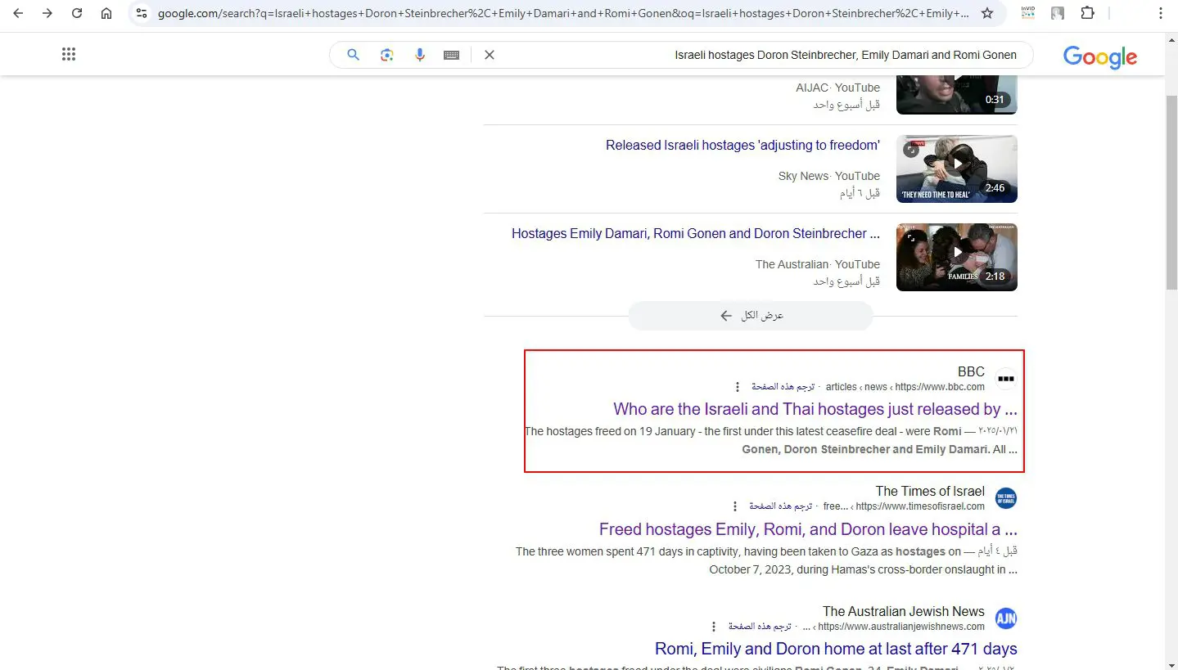Open 'Romi, Emily and Doron home at last' result
This screenshot has height=670, width=1178.
[x=836, y=649]
